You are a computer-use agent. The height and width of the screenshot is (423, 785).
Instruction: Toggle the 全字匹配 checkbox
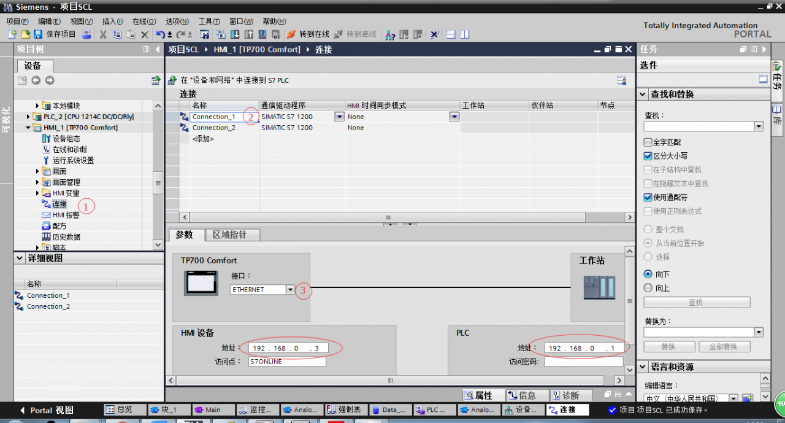click(648, 142)
